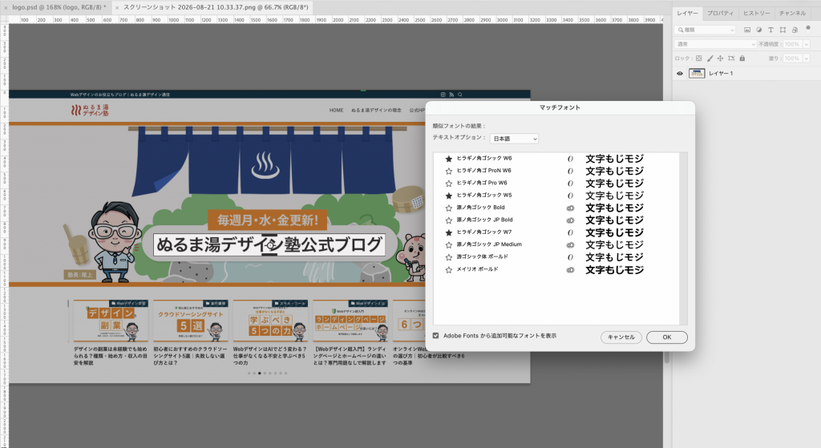Click the レイヤー 1 thumbnail
This screenshot has height=448, width=821.
tap(697, 73)
